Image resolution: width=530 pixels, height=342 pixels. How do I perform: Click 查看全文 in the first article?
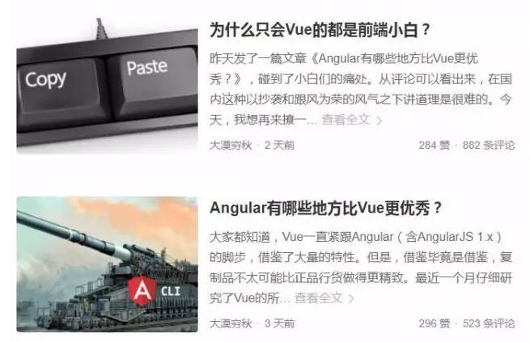(346, 120)
